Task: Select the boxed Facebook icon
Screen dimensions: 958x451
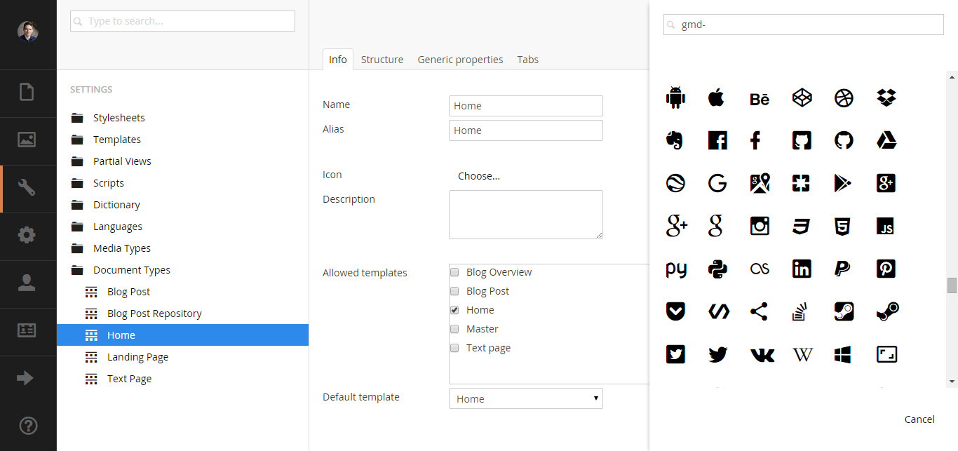Action: coord(717,140)
